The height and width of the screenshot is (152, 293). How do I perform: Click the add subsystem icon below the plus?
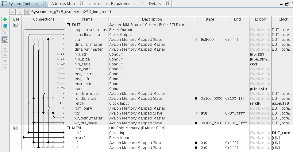(5, 26)
